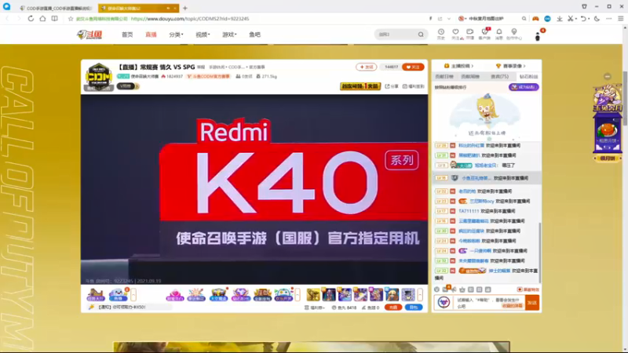Click the address bar URL
The image size is (628, 353).
click(x=190, y=19)
